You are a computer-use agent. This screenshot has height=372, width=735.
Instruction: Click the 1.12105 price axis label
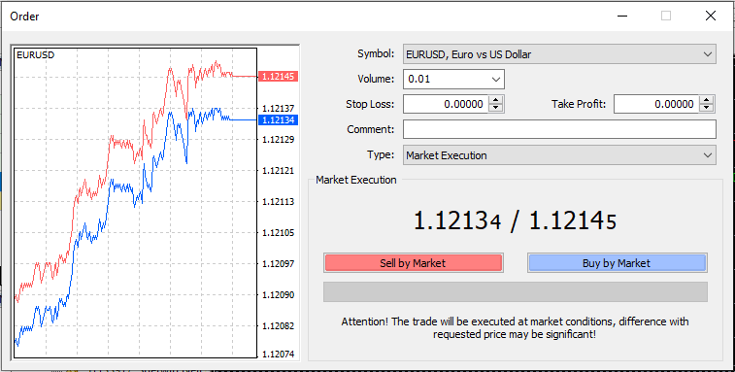pyautogui.click(x=278, y=233)
